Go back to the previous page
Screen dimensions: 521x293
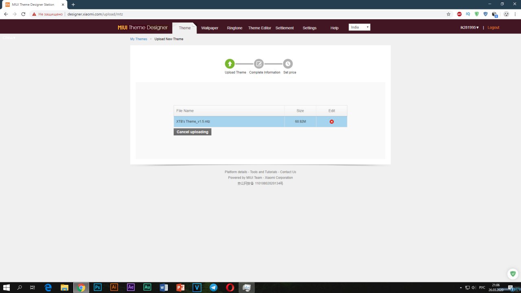6,14
